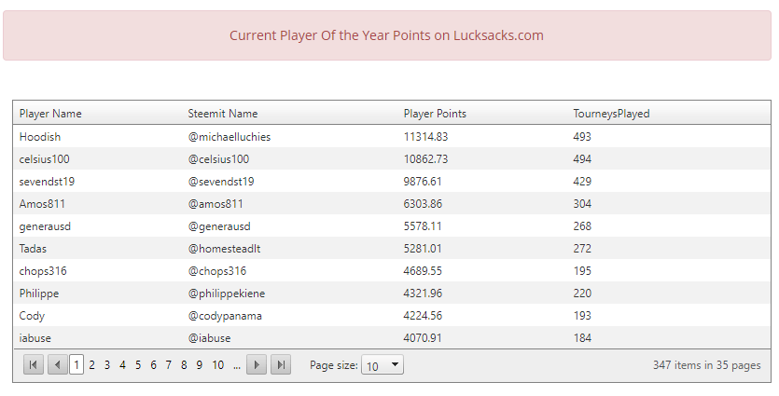Viewport: 779px width, 396px height.
Task: Click the player name Hoodish
Action: tap(40, 136)
